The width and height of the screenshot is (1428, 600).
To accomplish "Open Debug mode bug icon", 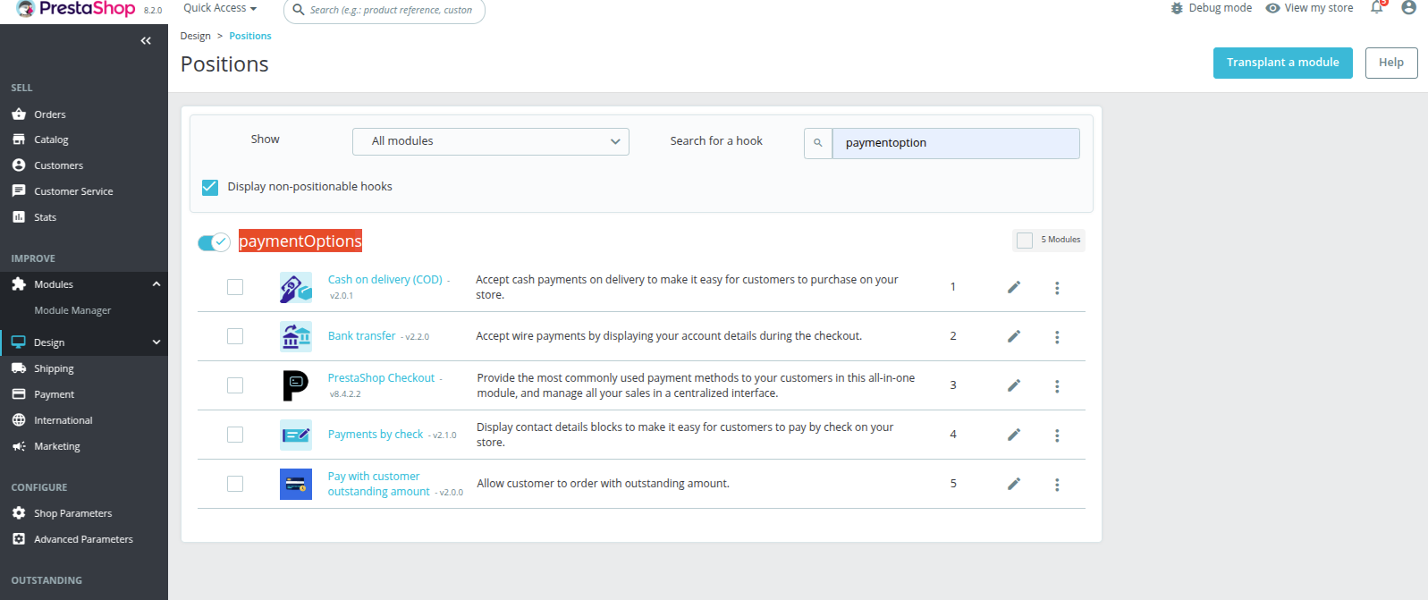I will [1177, 8].
